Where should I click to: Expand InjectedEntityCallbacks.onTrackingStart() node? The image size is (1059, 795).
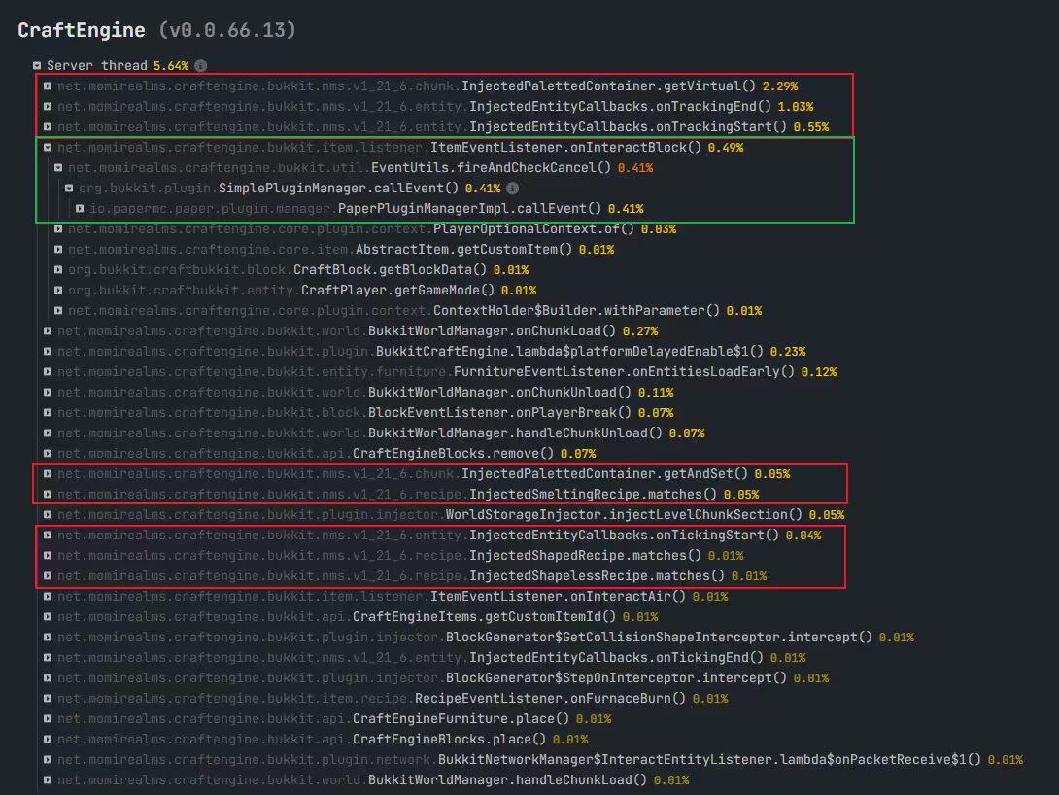[x=48, y=127]
